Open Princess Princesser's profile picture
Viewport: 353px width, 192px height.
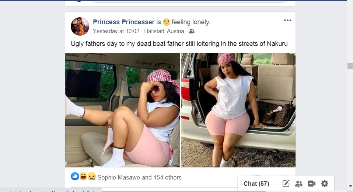[80, 26]
